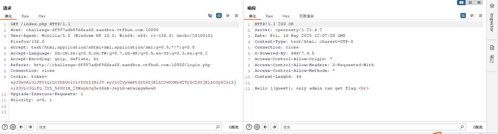Open the request panel hamburger menu
498x134 pixels.
point(237,16)
